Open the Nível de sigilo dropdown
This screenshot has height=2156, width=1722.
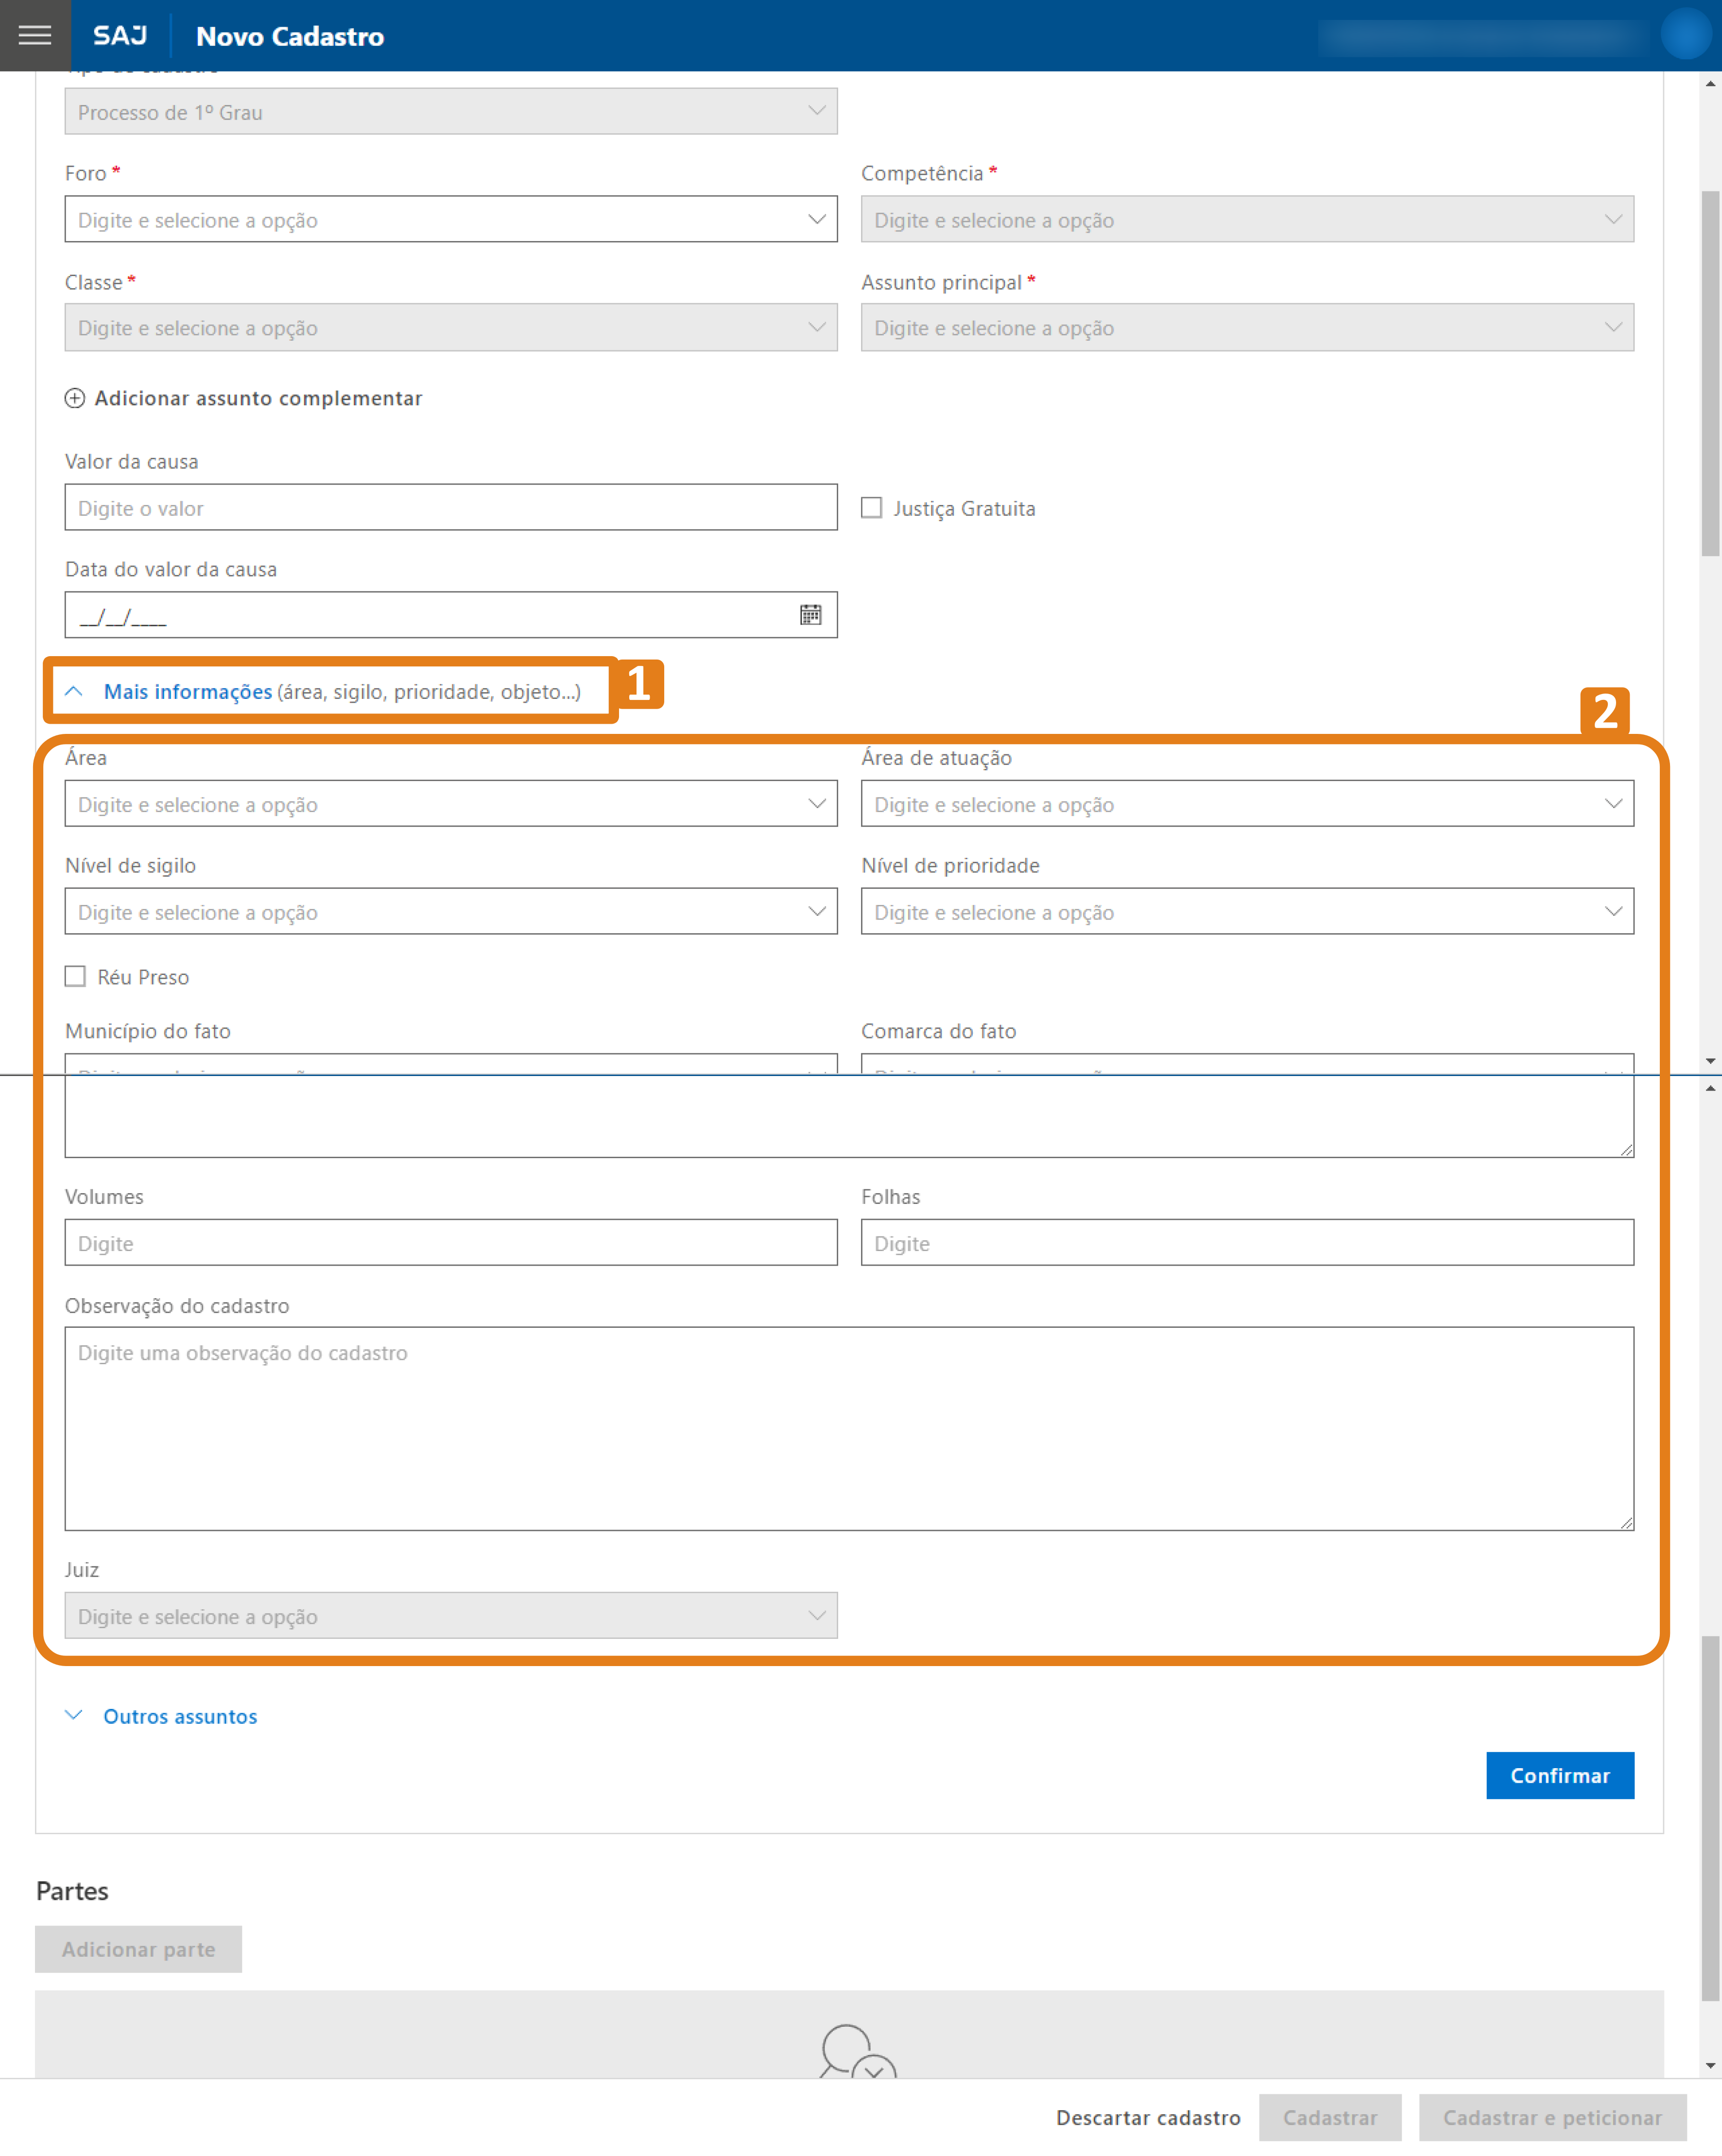click(450, 911)
